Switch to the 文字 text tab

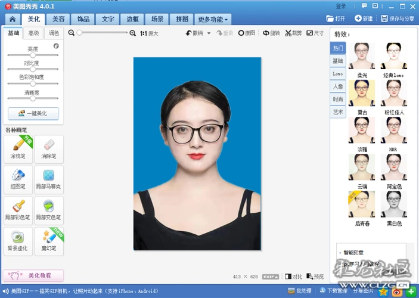point(107,19)
